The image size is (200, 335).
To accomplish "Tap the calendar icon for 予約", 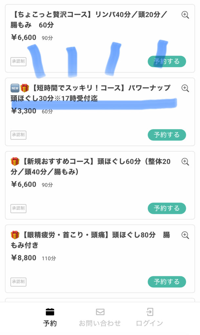I will pos(50,312).
